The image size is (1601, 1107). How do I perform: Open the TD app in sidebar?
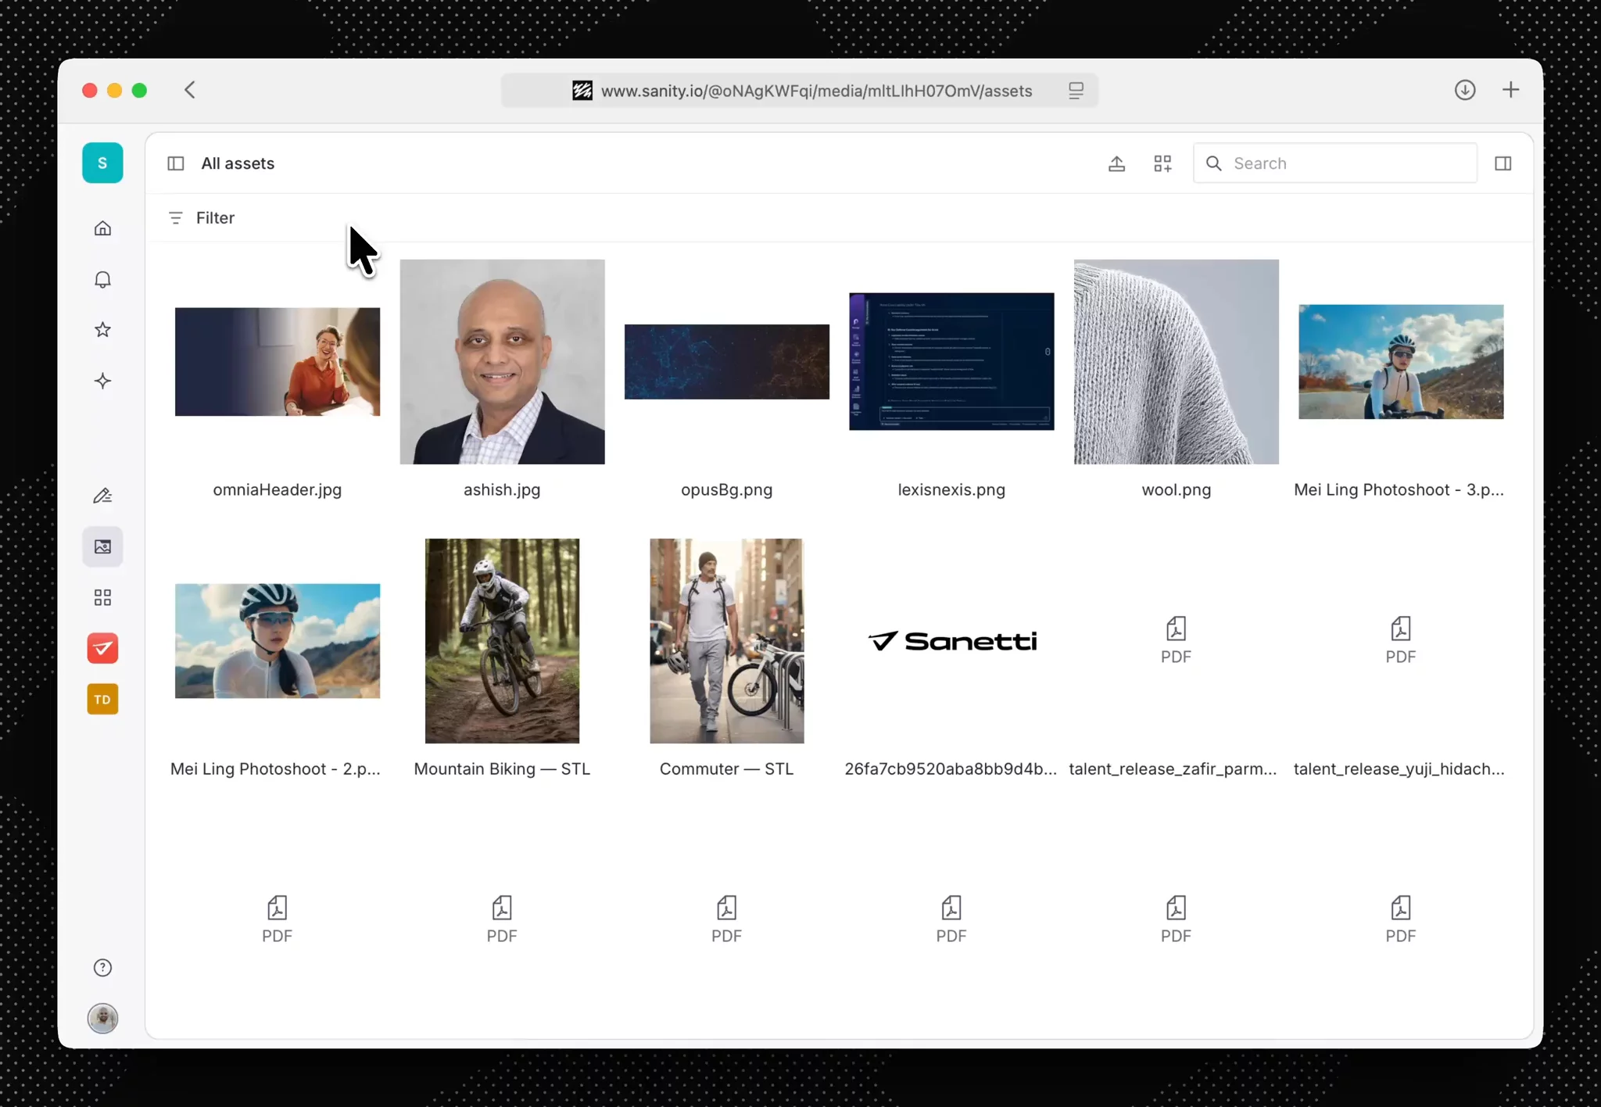coord(102,700)
